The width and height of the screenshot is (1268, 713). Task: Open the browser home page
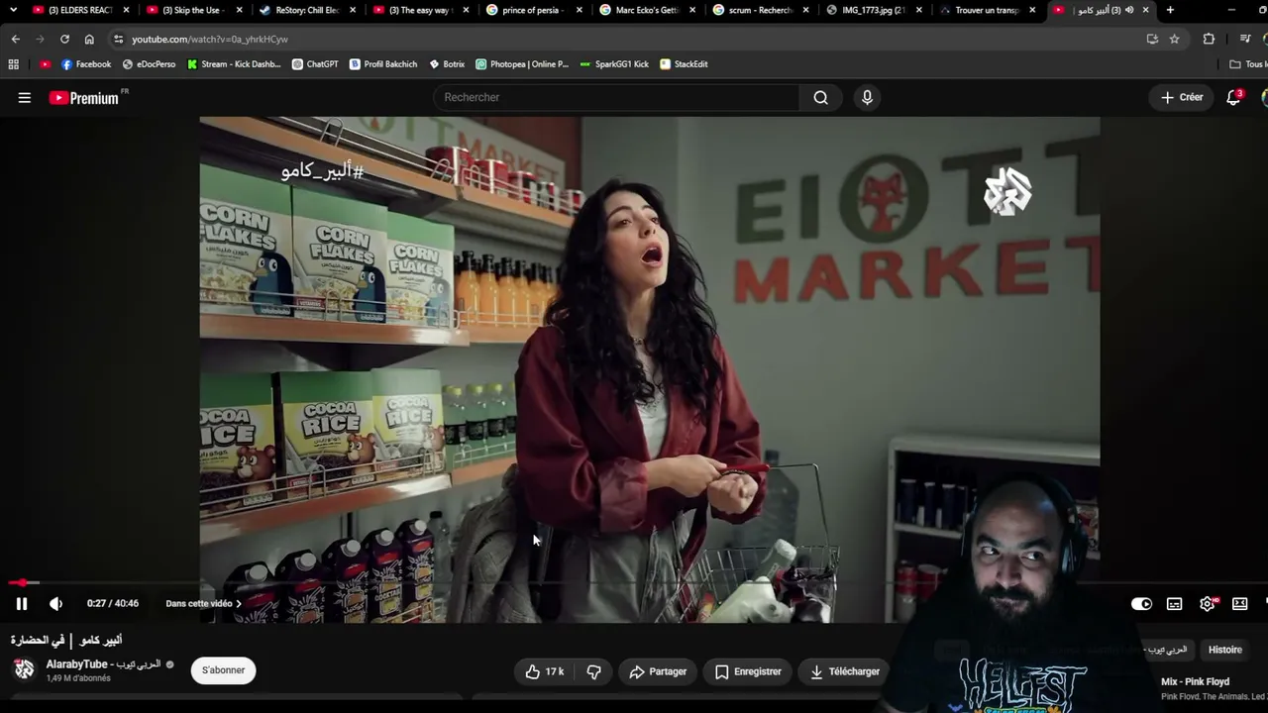[x=89, y=39]
